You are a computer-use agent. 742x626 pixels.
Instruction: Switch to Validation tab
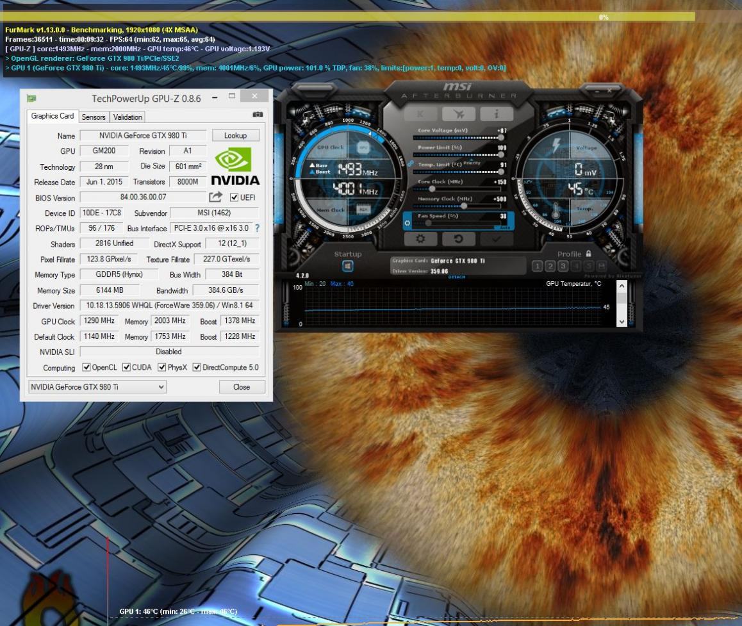pos(128,117)
